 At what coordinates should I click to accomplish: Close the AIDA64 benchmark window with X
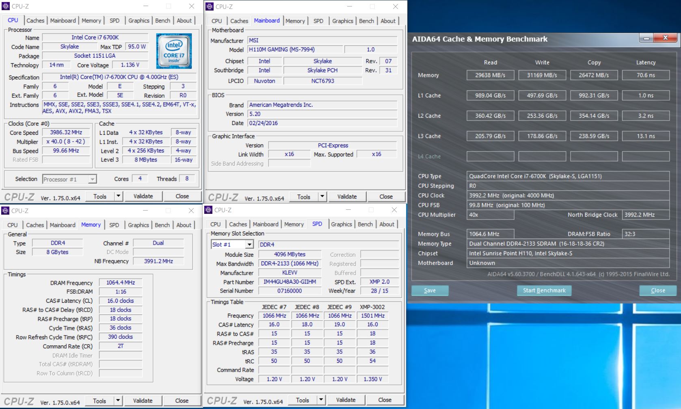coord(665,38)
